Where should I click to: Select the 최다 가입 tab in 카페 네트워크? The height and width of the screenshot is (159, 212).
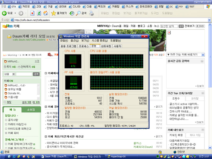point(195,135)
